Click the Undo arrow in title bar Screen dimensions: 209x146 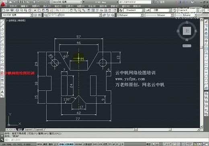(39, 2)
